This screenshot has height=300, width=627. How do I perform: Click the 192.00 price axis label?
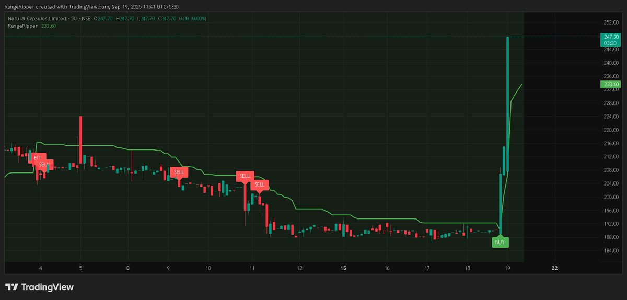(611, 224)
